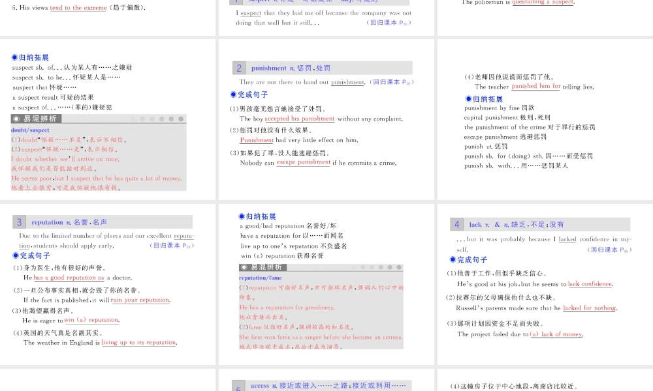Viewport: 653px width, 391px height.
Task: Click the '易混辨析' banner above 'doubt/suspect'
Action: tap(36, 119)
